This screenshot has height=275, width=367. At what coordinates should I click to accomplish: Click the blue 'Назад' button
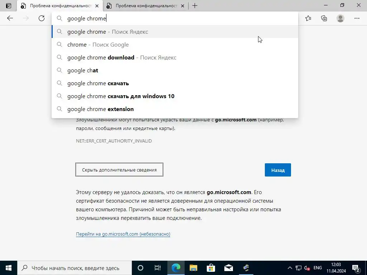coord(278,170)
